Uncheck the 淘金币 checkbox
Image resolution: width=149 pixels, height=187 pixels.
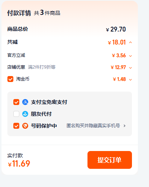10,79
